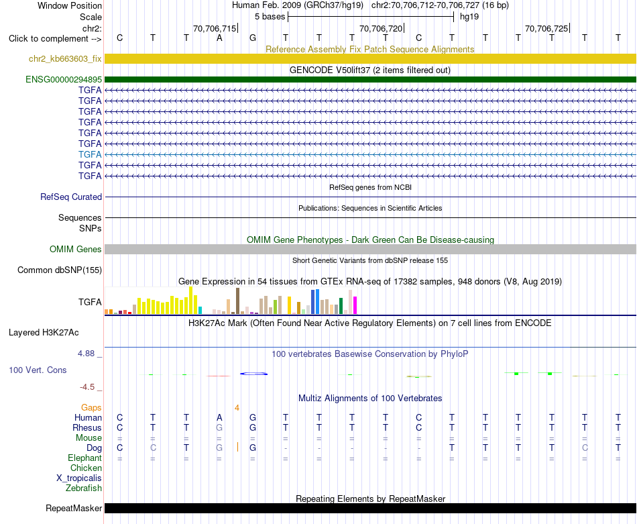Click base 'A' in the chr2 sequence row
The height and width of the screenshot is (524, 637).
pos(219,38)
